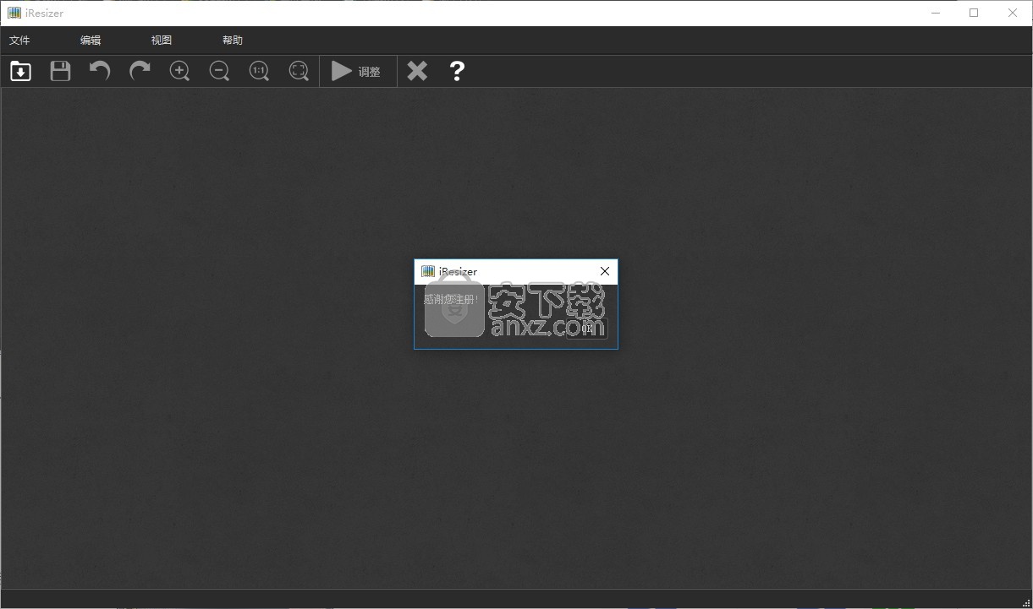Open an image with the import icon
The width and height of the screenshot is (1033, 609).
20,71
